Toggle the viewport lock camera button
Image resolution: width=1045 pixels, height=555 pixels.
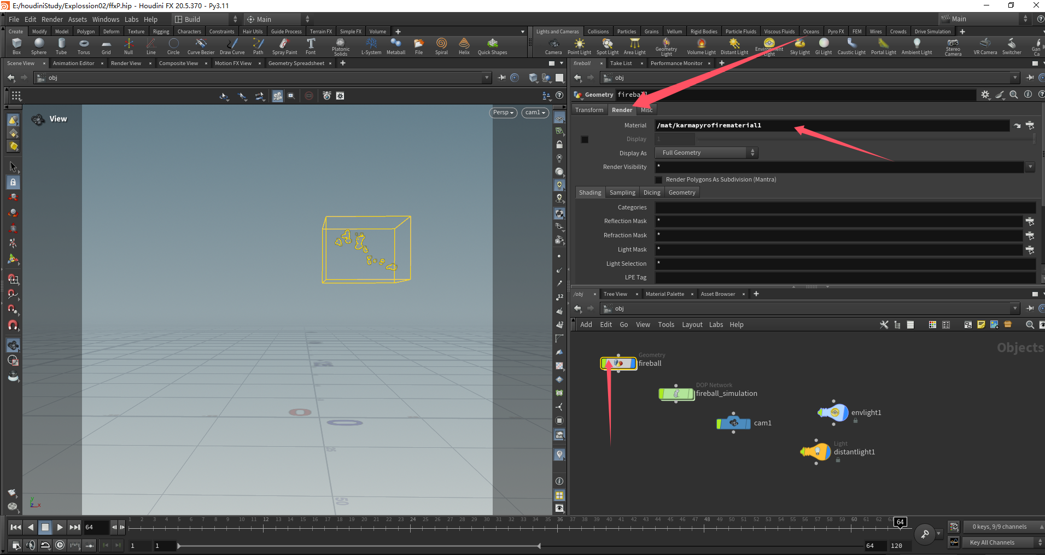[x=559, y=145]
